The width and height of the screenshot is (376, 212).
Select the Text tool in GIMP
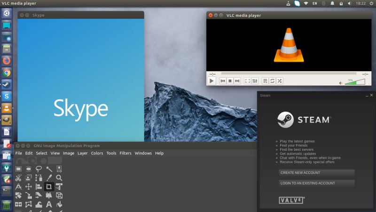pos(49,204)
